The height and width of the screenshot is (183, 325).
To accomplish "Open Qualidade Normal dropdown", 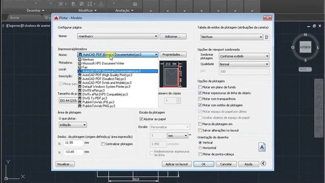I will click(x=244, y=65).
